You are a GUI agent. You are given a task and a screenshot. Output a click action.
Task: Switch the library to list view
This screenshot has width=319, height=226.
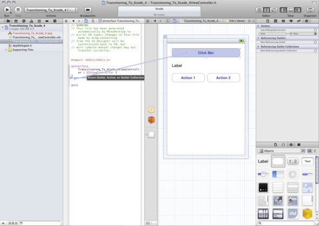(x=315, y=151)
